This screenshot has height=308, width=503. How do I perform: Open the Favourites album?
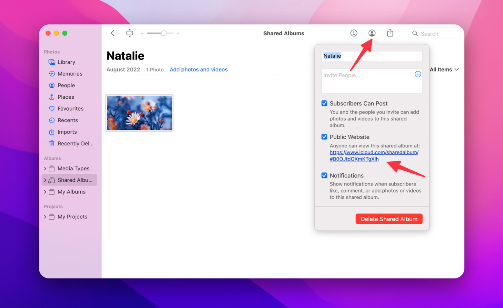click(70, 108)
